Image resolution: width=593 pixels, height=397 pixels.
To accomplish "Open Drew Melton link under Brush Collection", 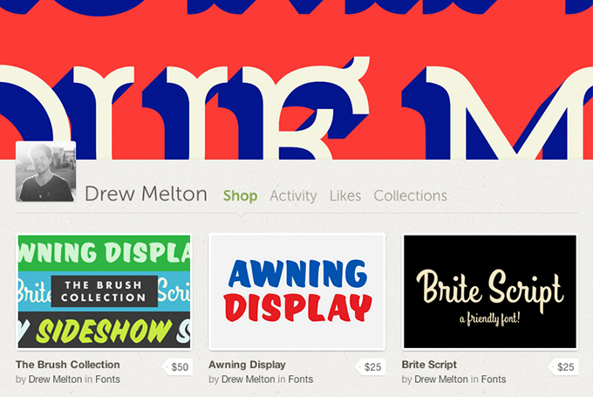I will 55,380.
